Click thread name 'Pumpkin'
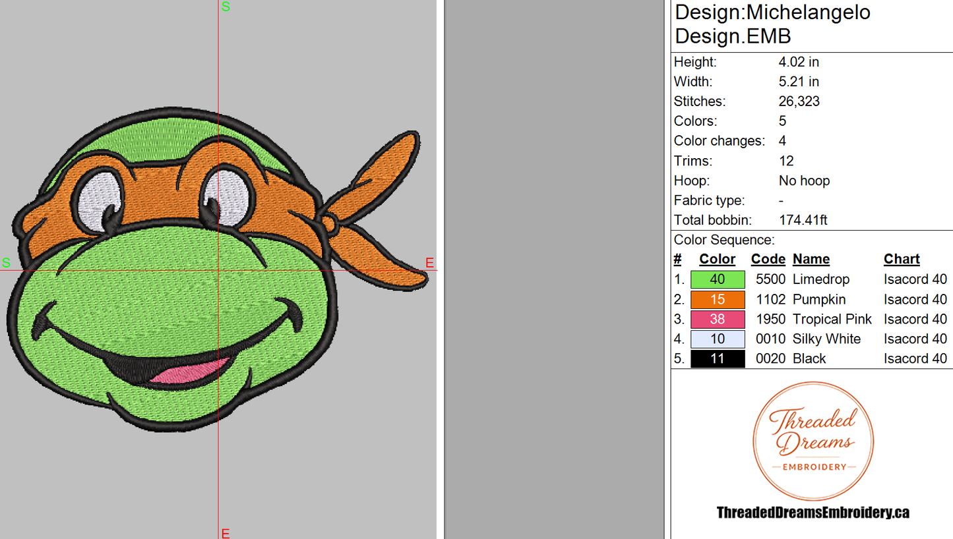The width and height of the screenshot is (953, 539). coord(819,299)
